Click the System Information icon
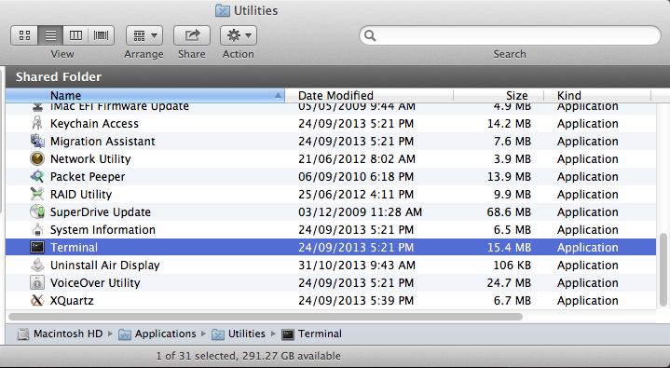Image resolution: width=670 pixels, height=368 pixels. click(37, 230)
